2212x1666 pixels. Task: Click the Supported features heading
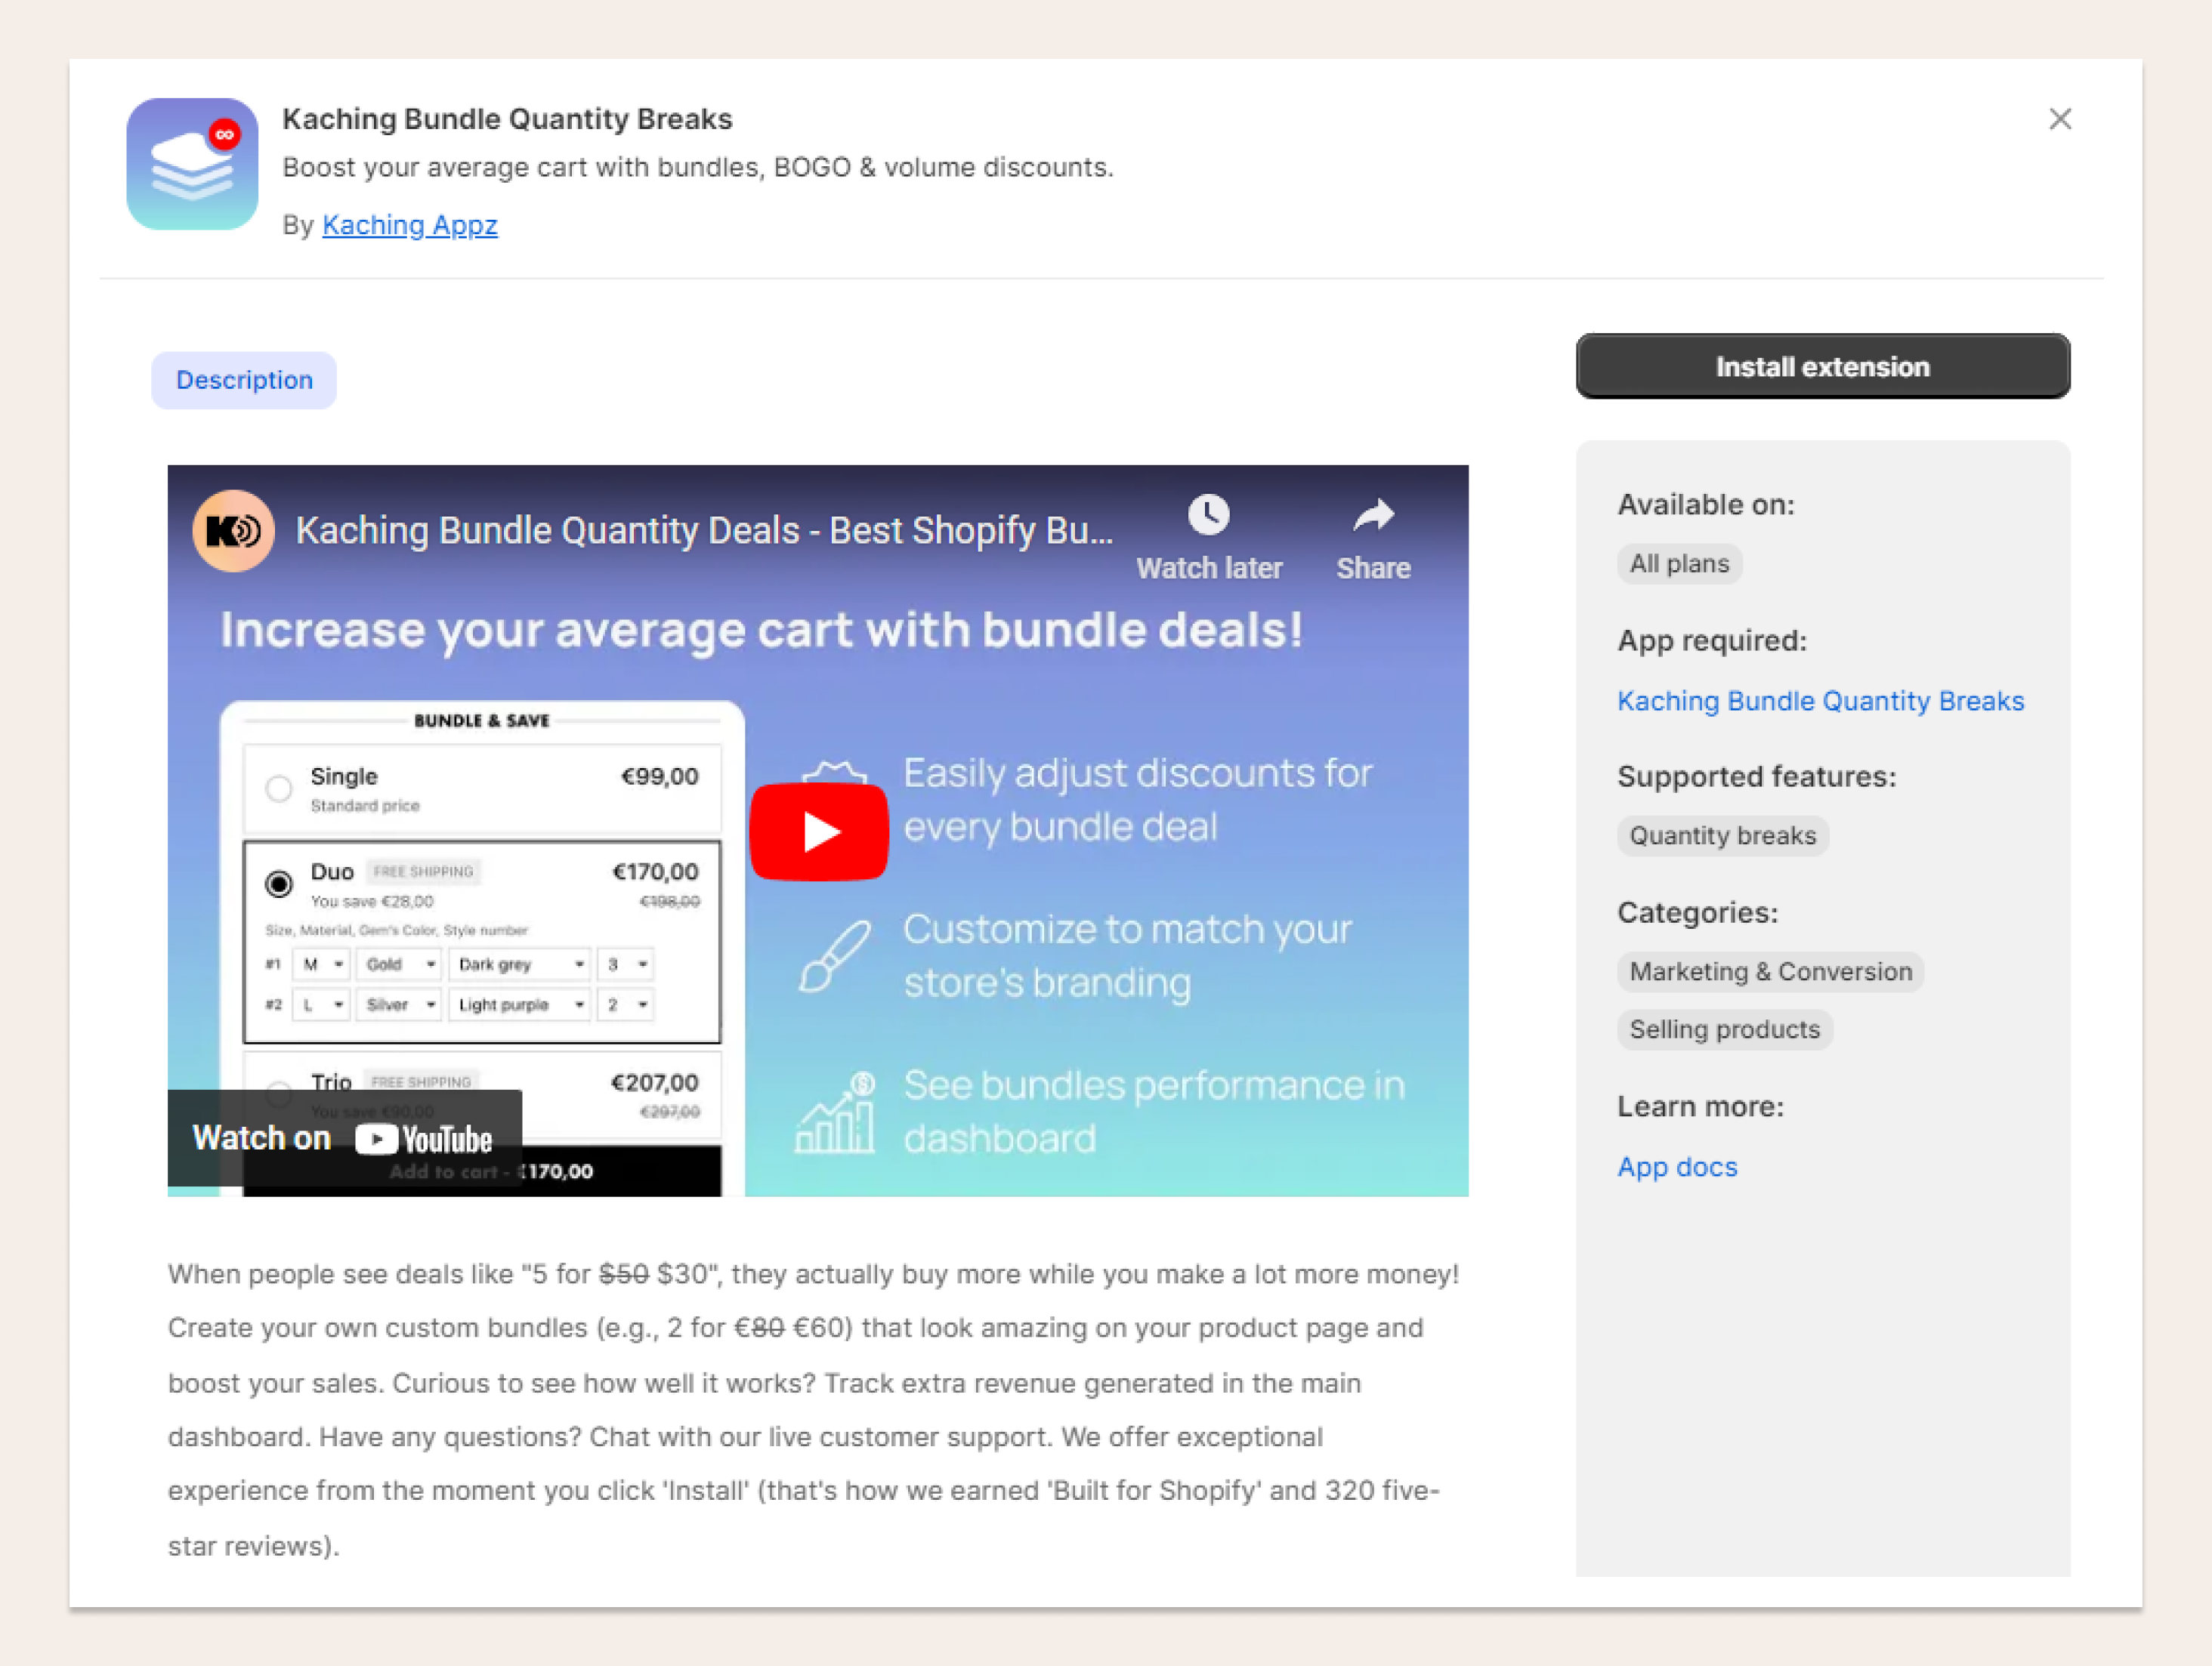click(x=1756, y=776)
